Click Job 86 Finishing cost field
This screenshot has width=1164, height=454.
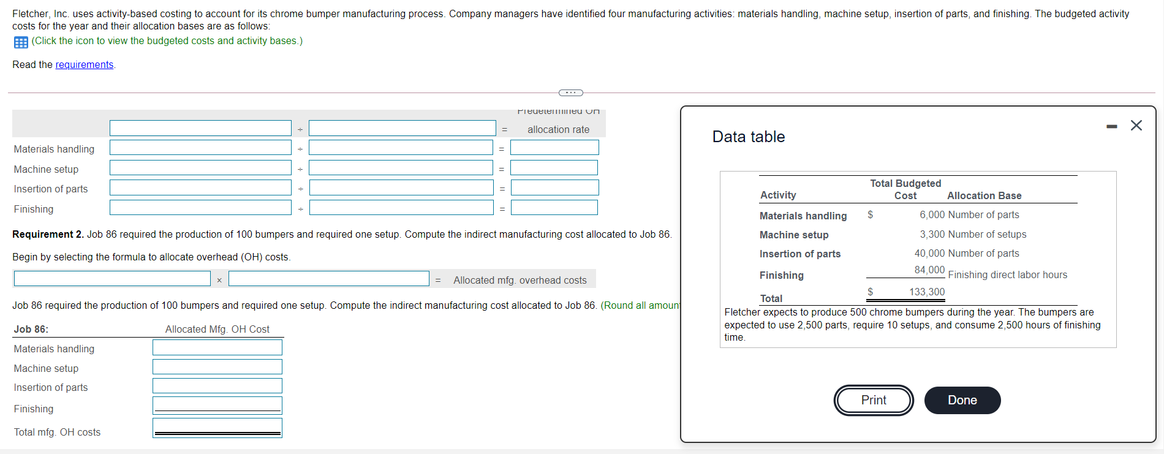(217, 406)
